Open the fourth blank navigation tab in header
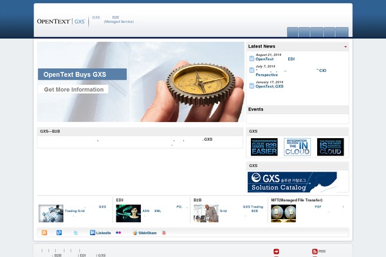Viewport: 386px width, 257px height. [329, 32]
